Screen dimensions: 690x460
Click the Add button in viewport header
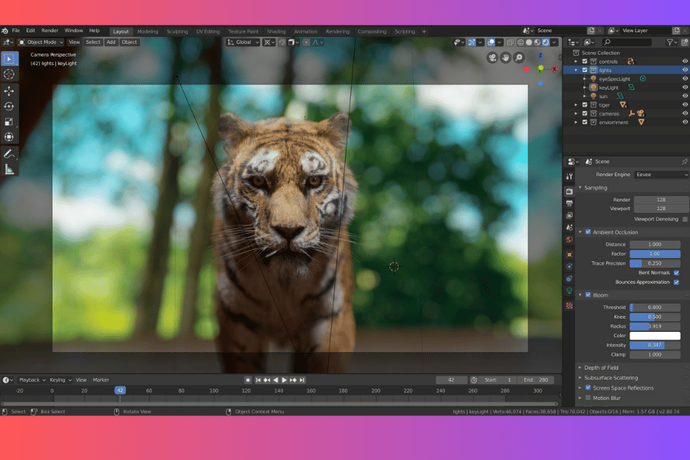(x=111, y=42)
